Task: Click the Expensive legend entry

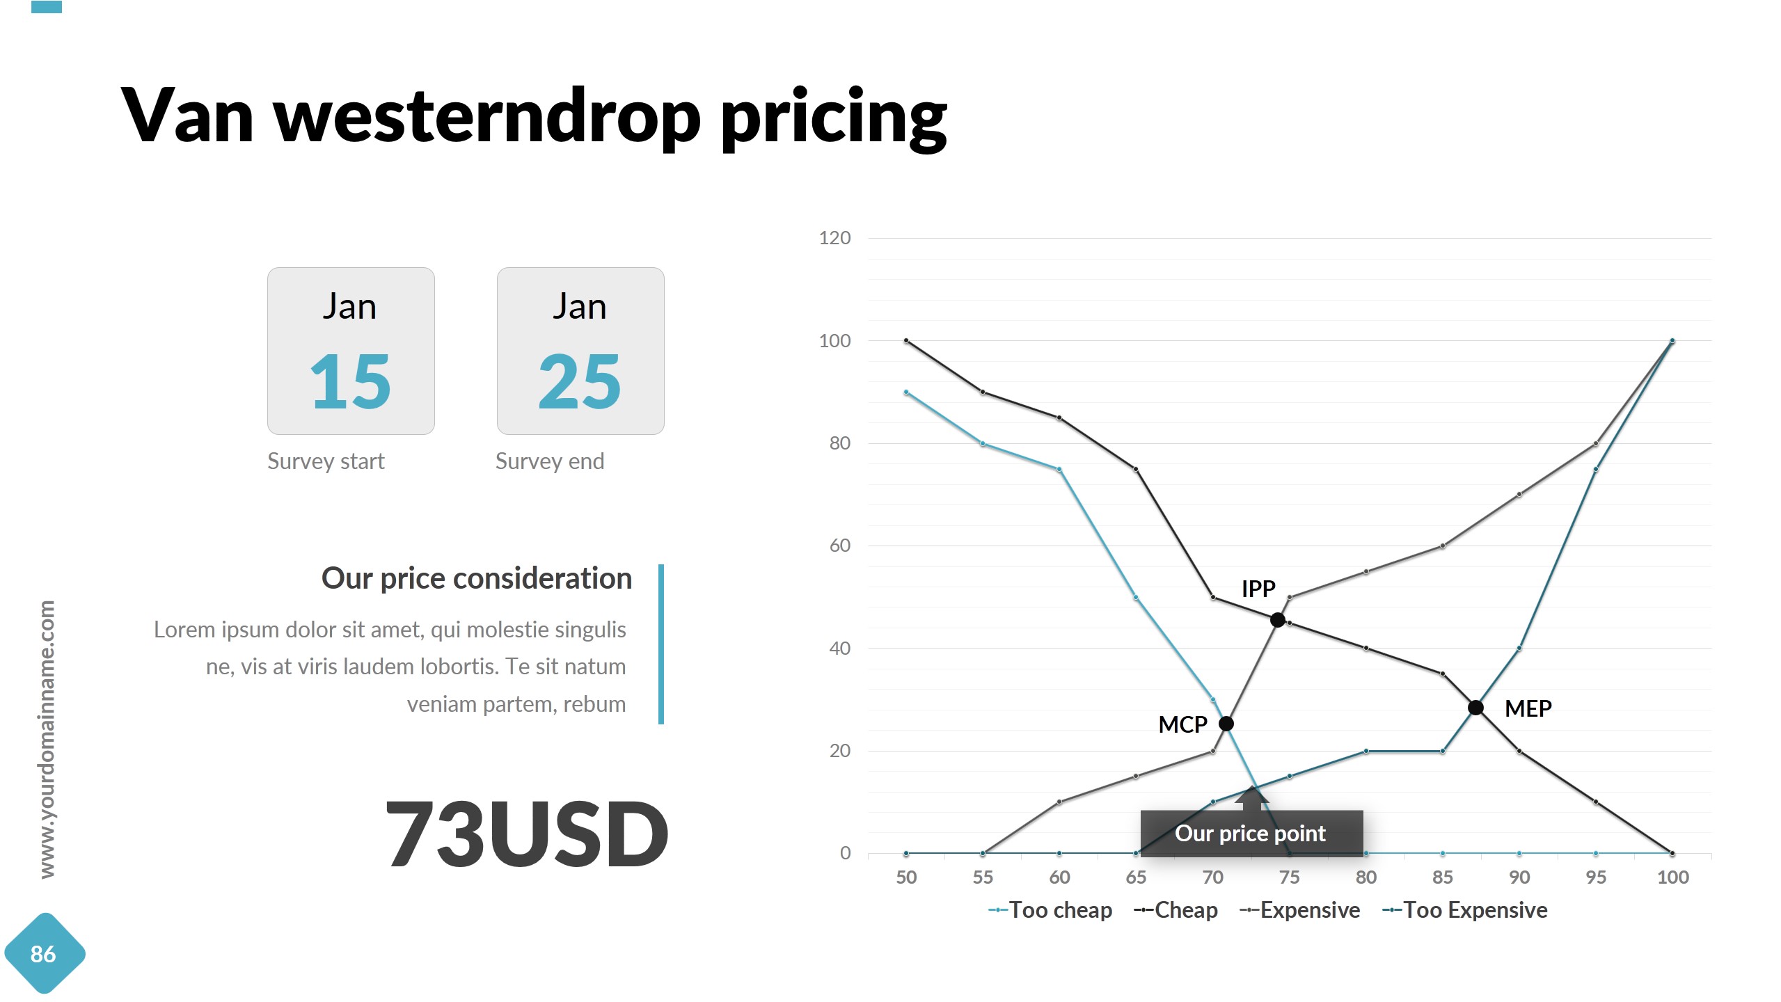Action: (1300, 910)
